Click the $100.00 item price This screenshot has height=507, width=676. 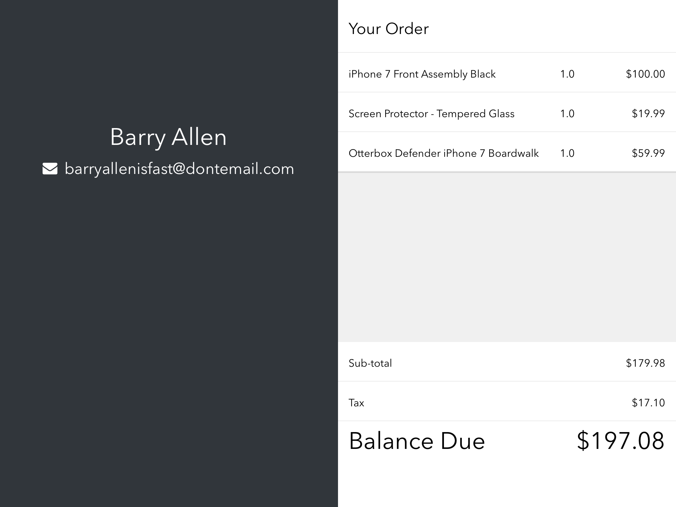(645, 74)
